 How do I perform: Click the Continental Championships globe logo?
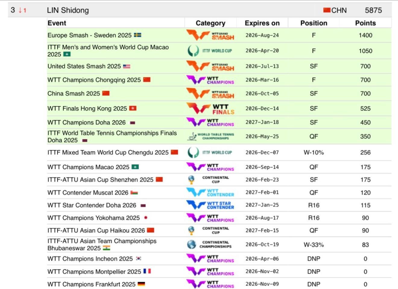click(x=191, y=244)
